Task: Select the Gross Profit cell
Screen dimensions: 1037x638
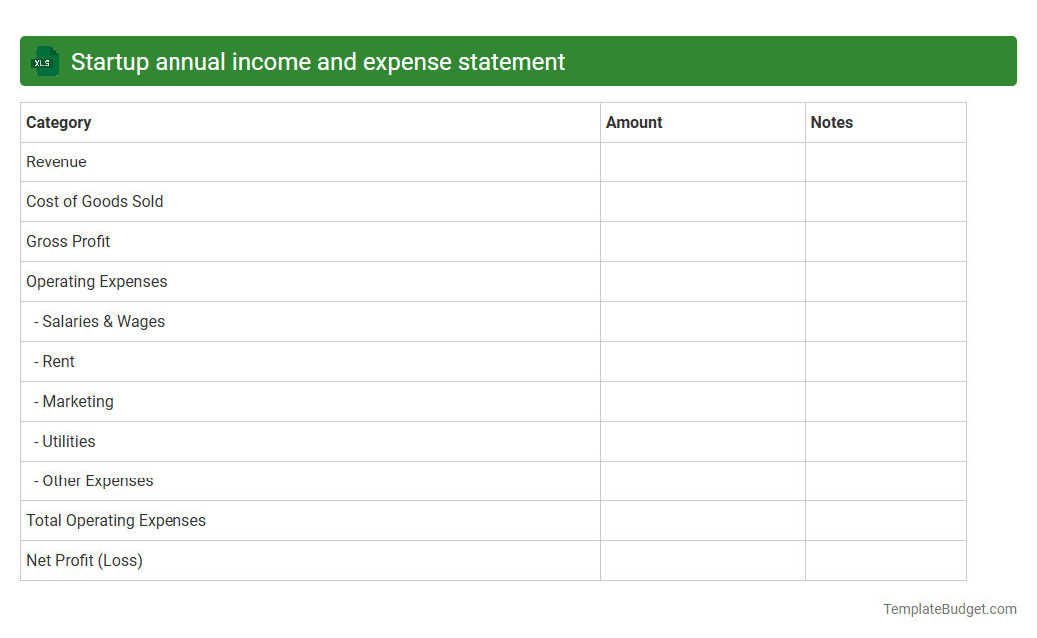Action: [68, 241]
